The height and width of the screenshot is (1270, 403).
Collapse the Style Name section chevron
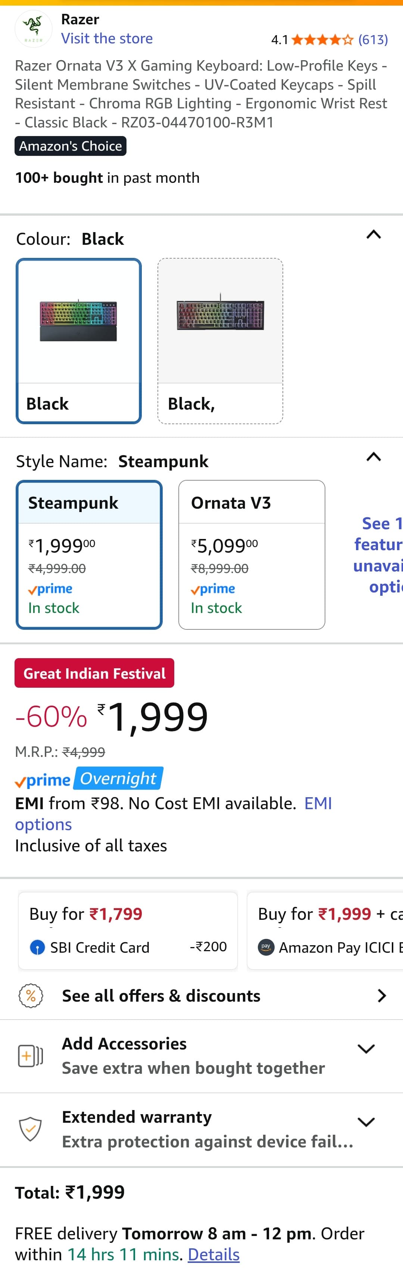[x=374, y=457]
